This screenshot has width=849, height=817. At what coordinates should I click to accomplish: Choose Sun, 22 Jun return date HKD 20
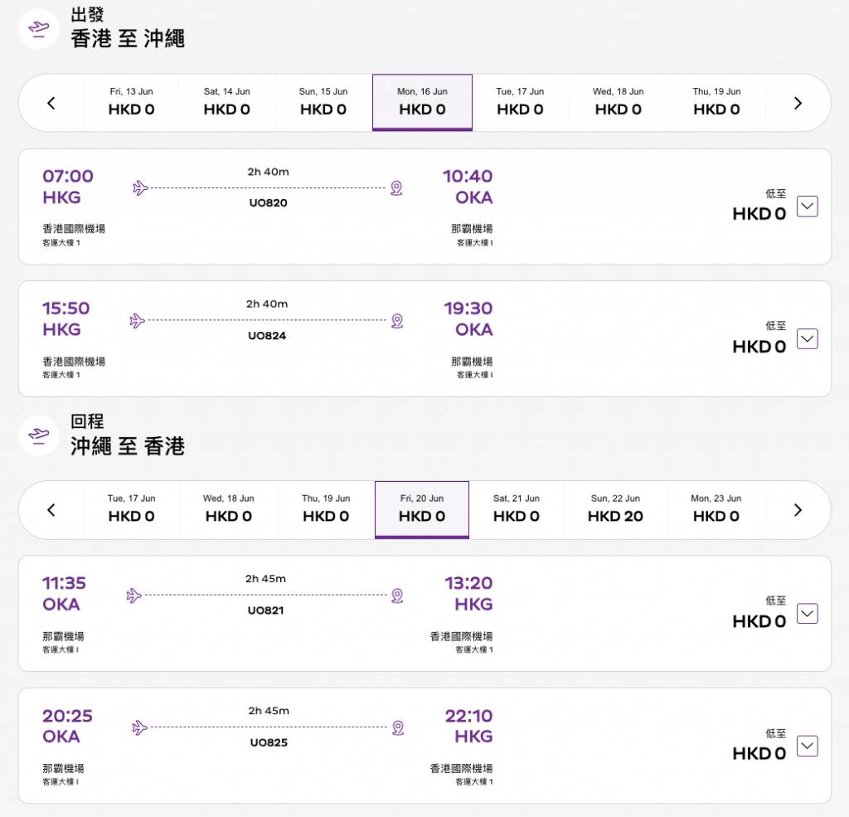(x=614, y=509)
